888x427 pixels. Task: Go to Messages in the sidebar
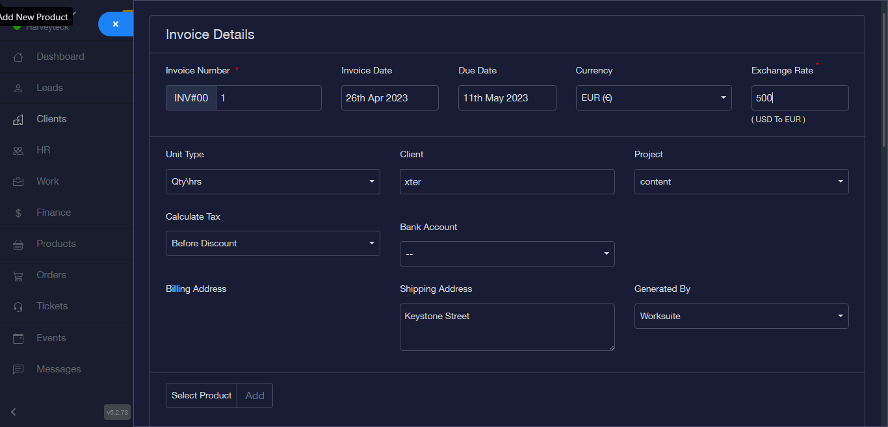[59, 369]
